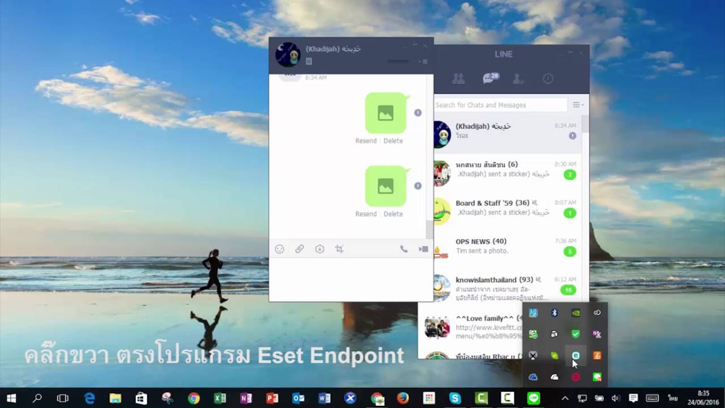Open Word from the taskbar
This screenshot has width=725, height=408.
click(x=324, y=398)
